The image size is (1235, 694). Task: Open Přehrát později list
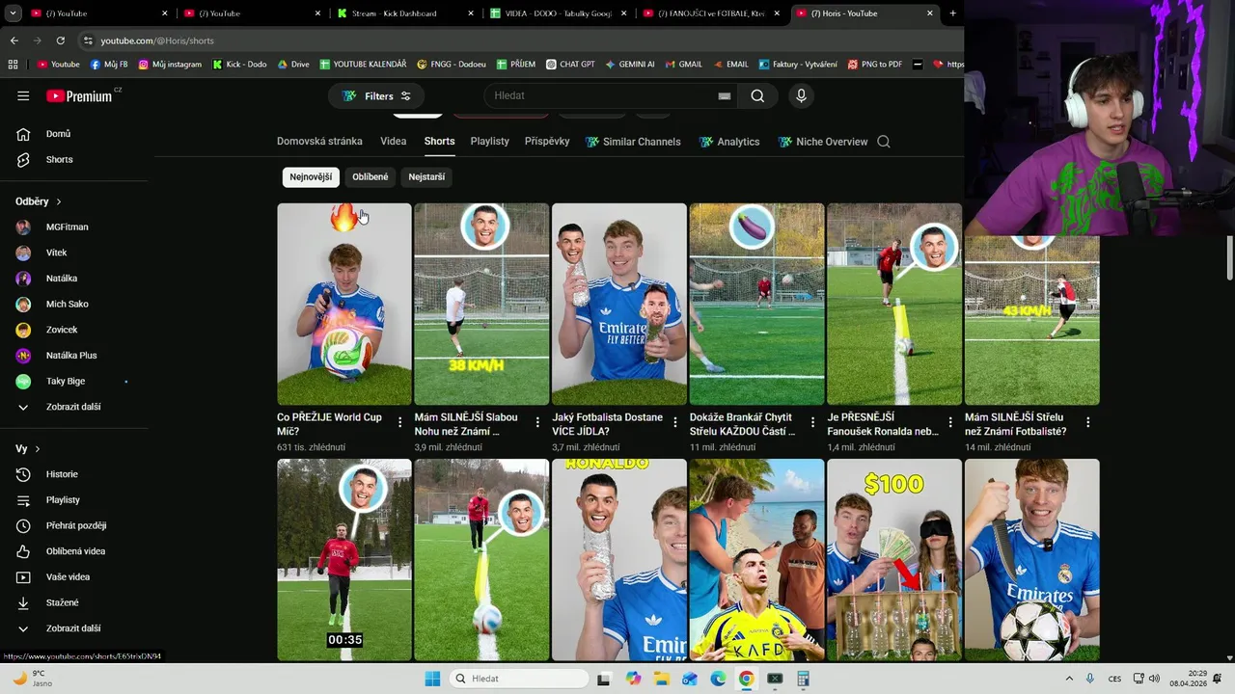click(77, 525)
